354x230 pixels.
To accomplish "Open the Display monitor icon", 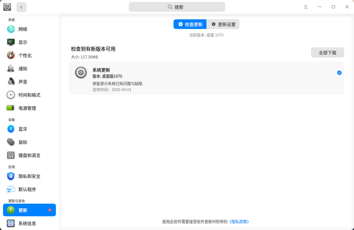I will (x=11, y=42).
